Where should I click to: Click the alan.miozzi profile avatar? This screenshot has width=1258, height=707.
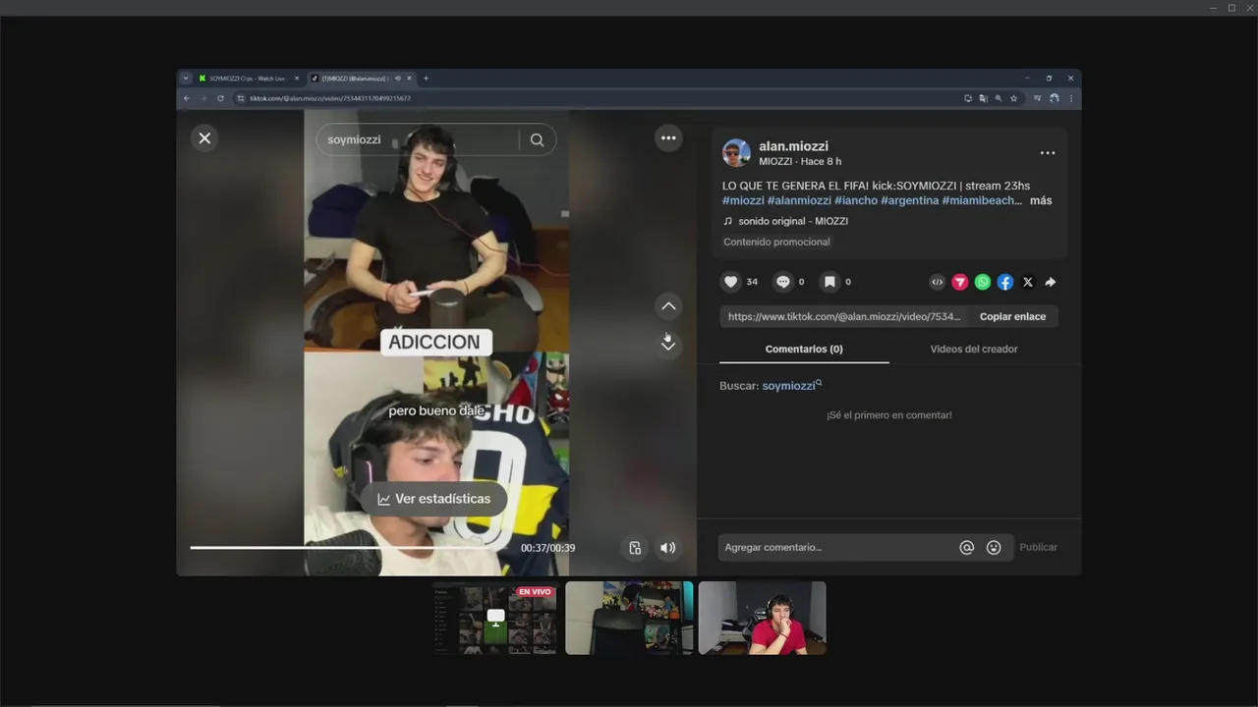(736, 153)
